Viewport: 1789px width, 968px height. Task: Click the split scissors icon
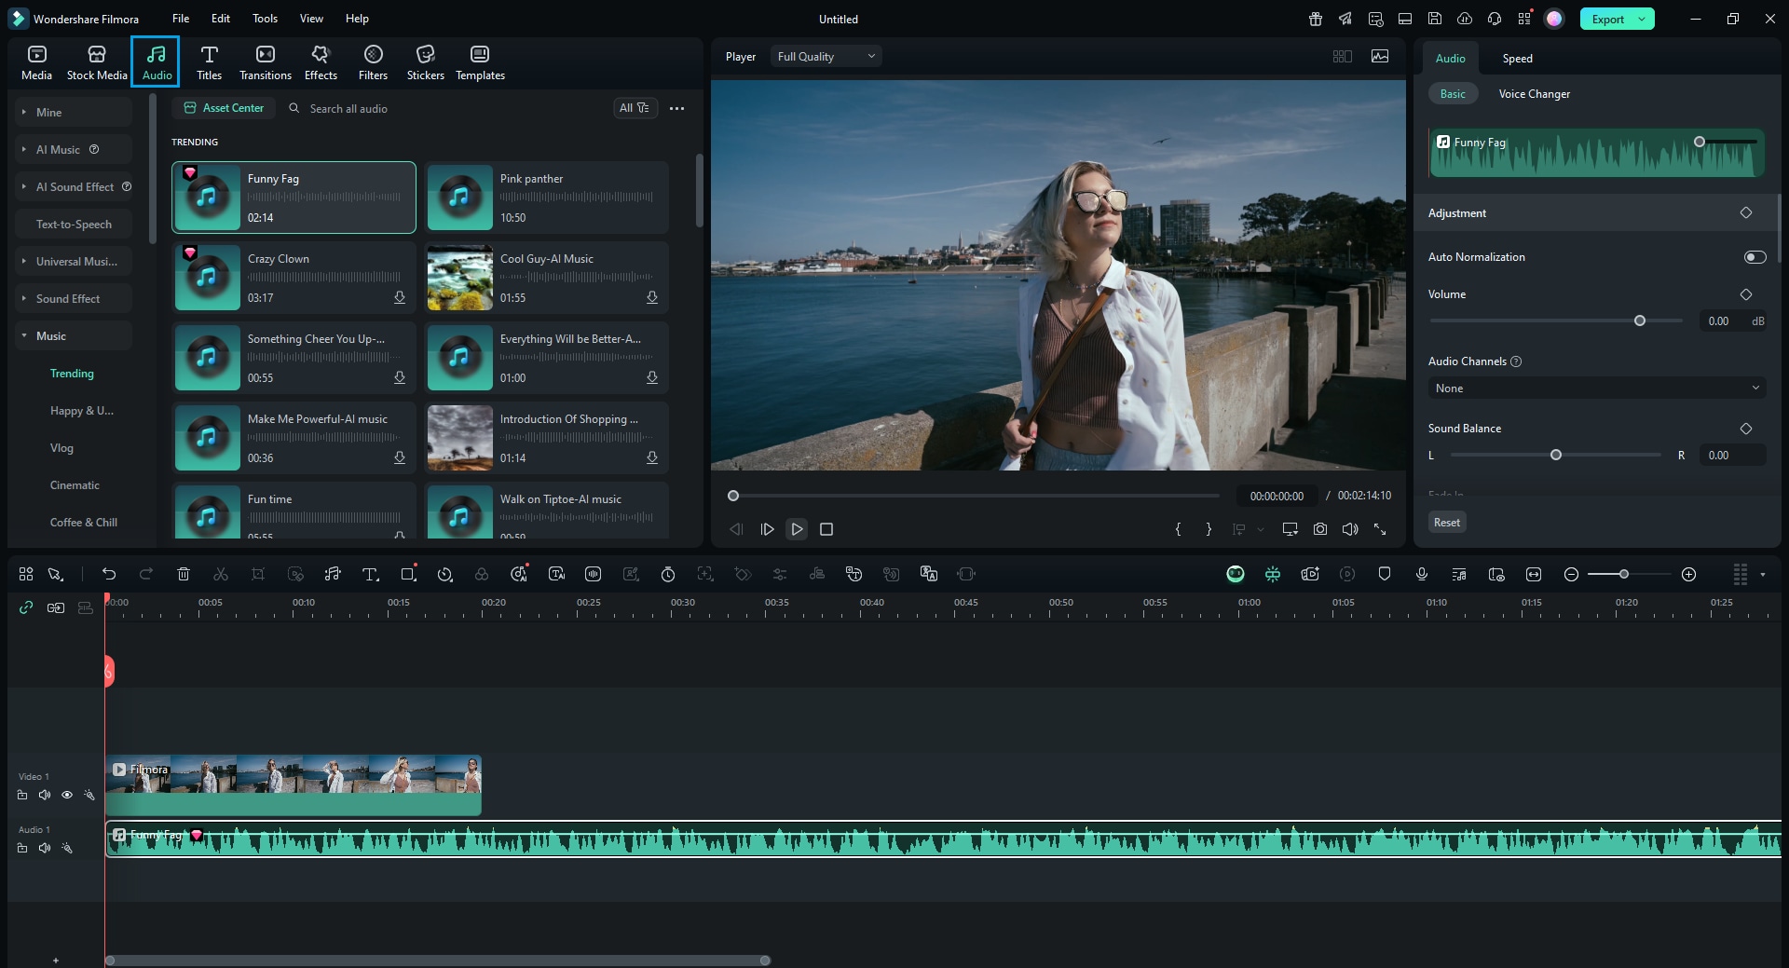pos(221,574)
